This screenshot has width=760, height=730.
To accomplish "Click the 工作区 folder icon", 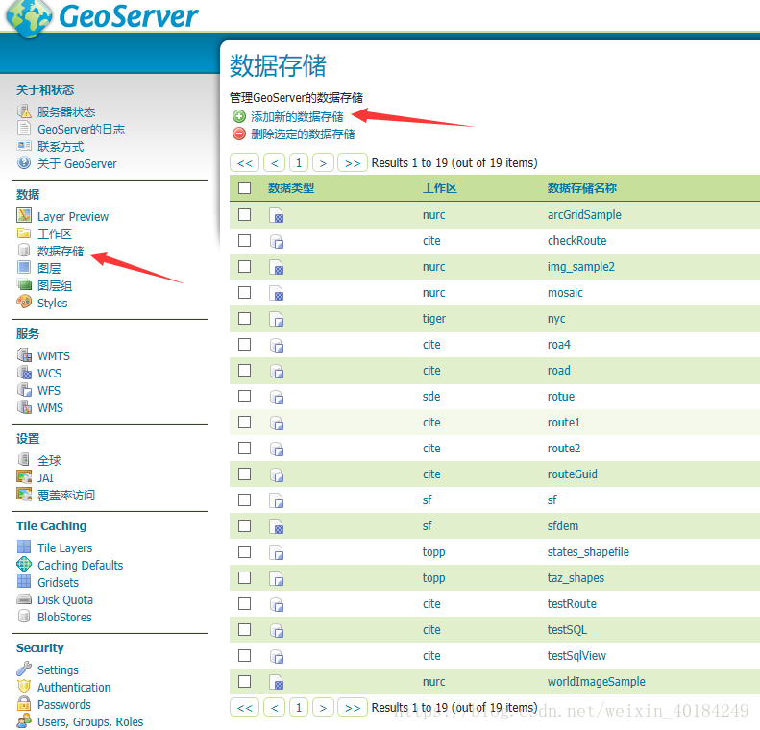I will tap(24, 233).
